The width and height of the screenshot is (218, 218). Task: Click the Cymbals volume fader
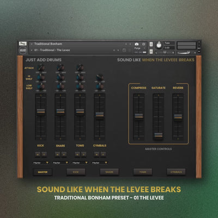(x=100, y=114)
